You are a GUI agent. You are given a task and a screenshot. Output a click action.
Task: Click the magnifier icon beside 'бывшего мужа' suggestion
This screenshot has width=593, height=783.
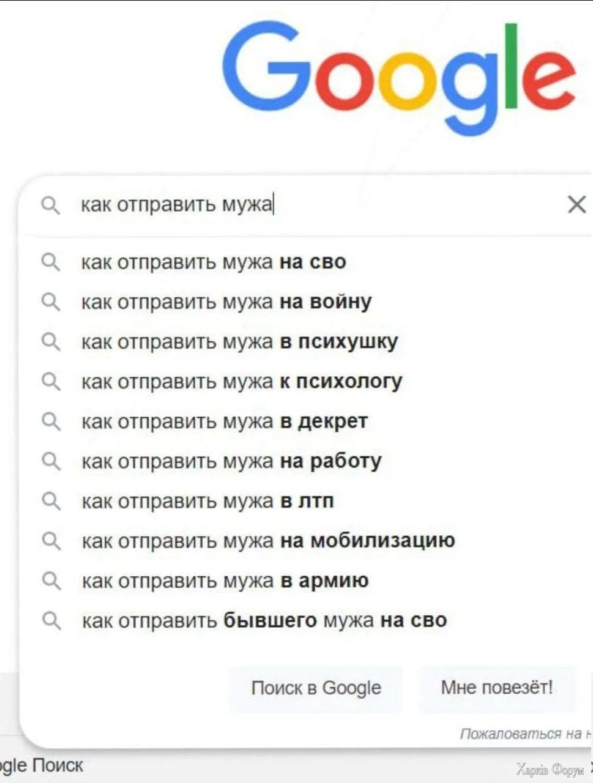[51, 621]
